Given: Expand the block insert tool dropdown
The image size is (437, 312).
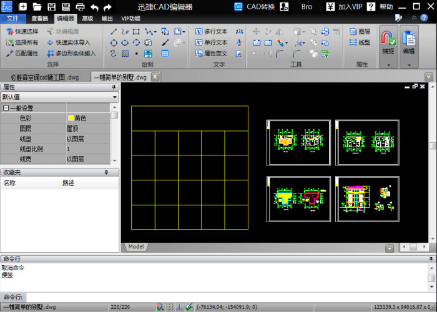Looking at the screenshot, I should (184, 32).
